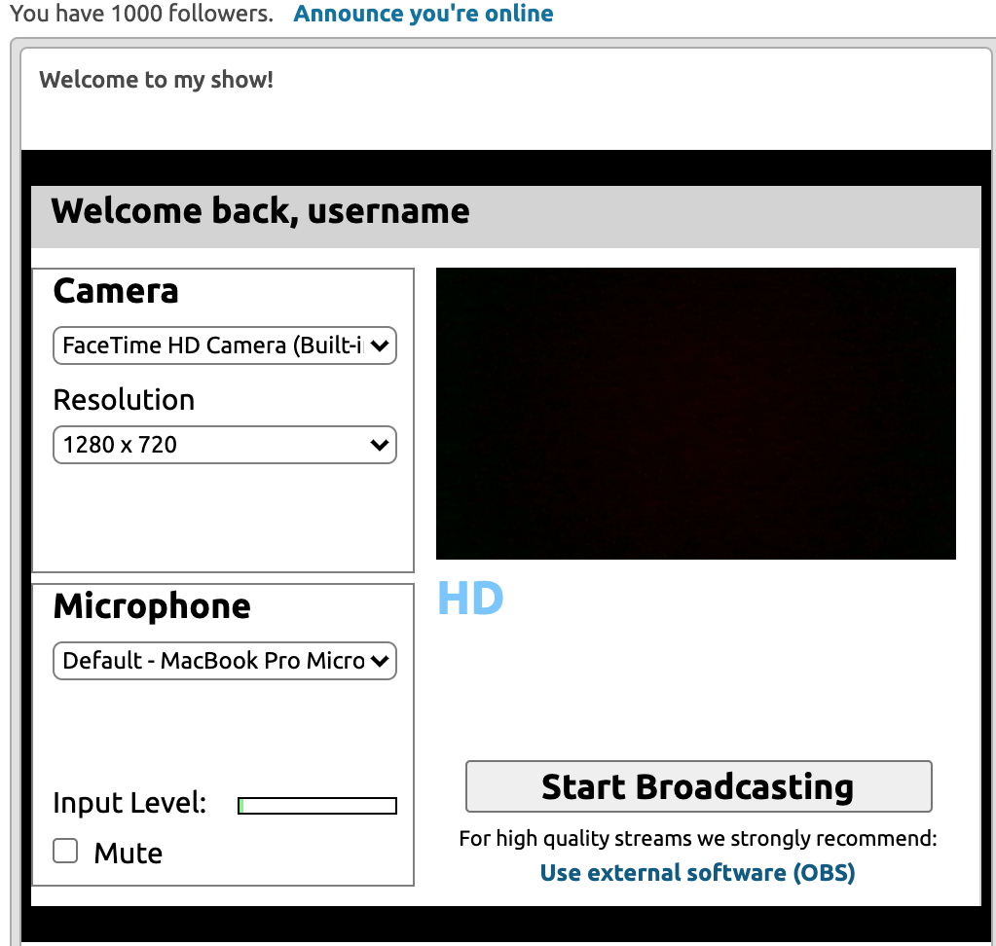Click the Input Level meter bar
The width and height of the screenshot is (996, 946).
pos(317,806)
